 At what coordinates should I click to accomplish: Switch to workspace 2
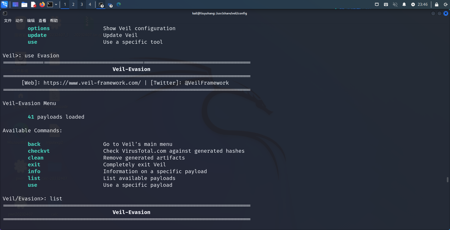pos(73,4)
